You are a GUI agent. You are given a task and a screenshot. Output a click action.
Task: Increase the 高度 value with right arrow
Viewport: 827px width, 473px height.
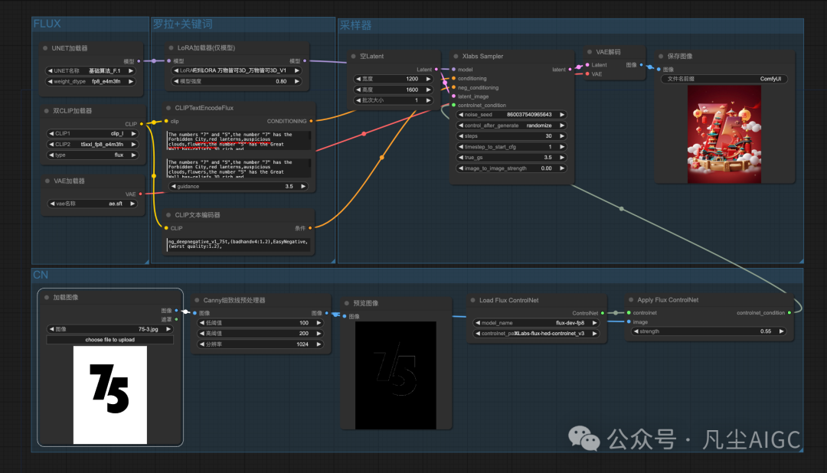tap(428, 90)
